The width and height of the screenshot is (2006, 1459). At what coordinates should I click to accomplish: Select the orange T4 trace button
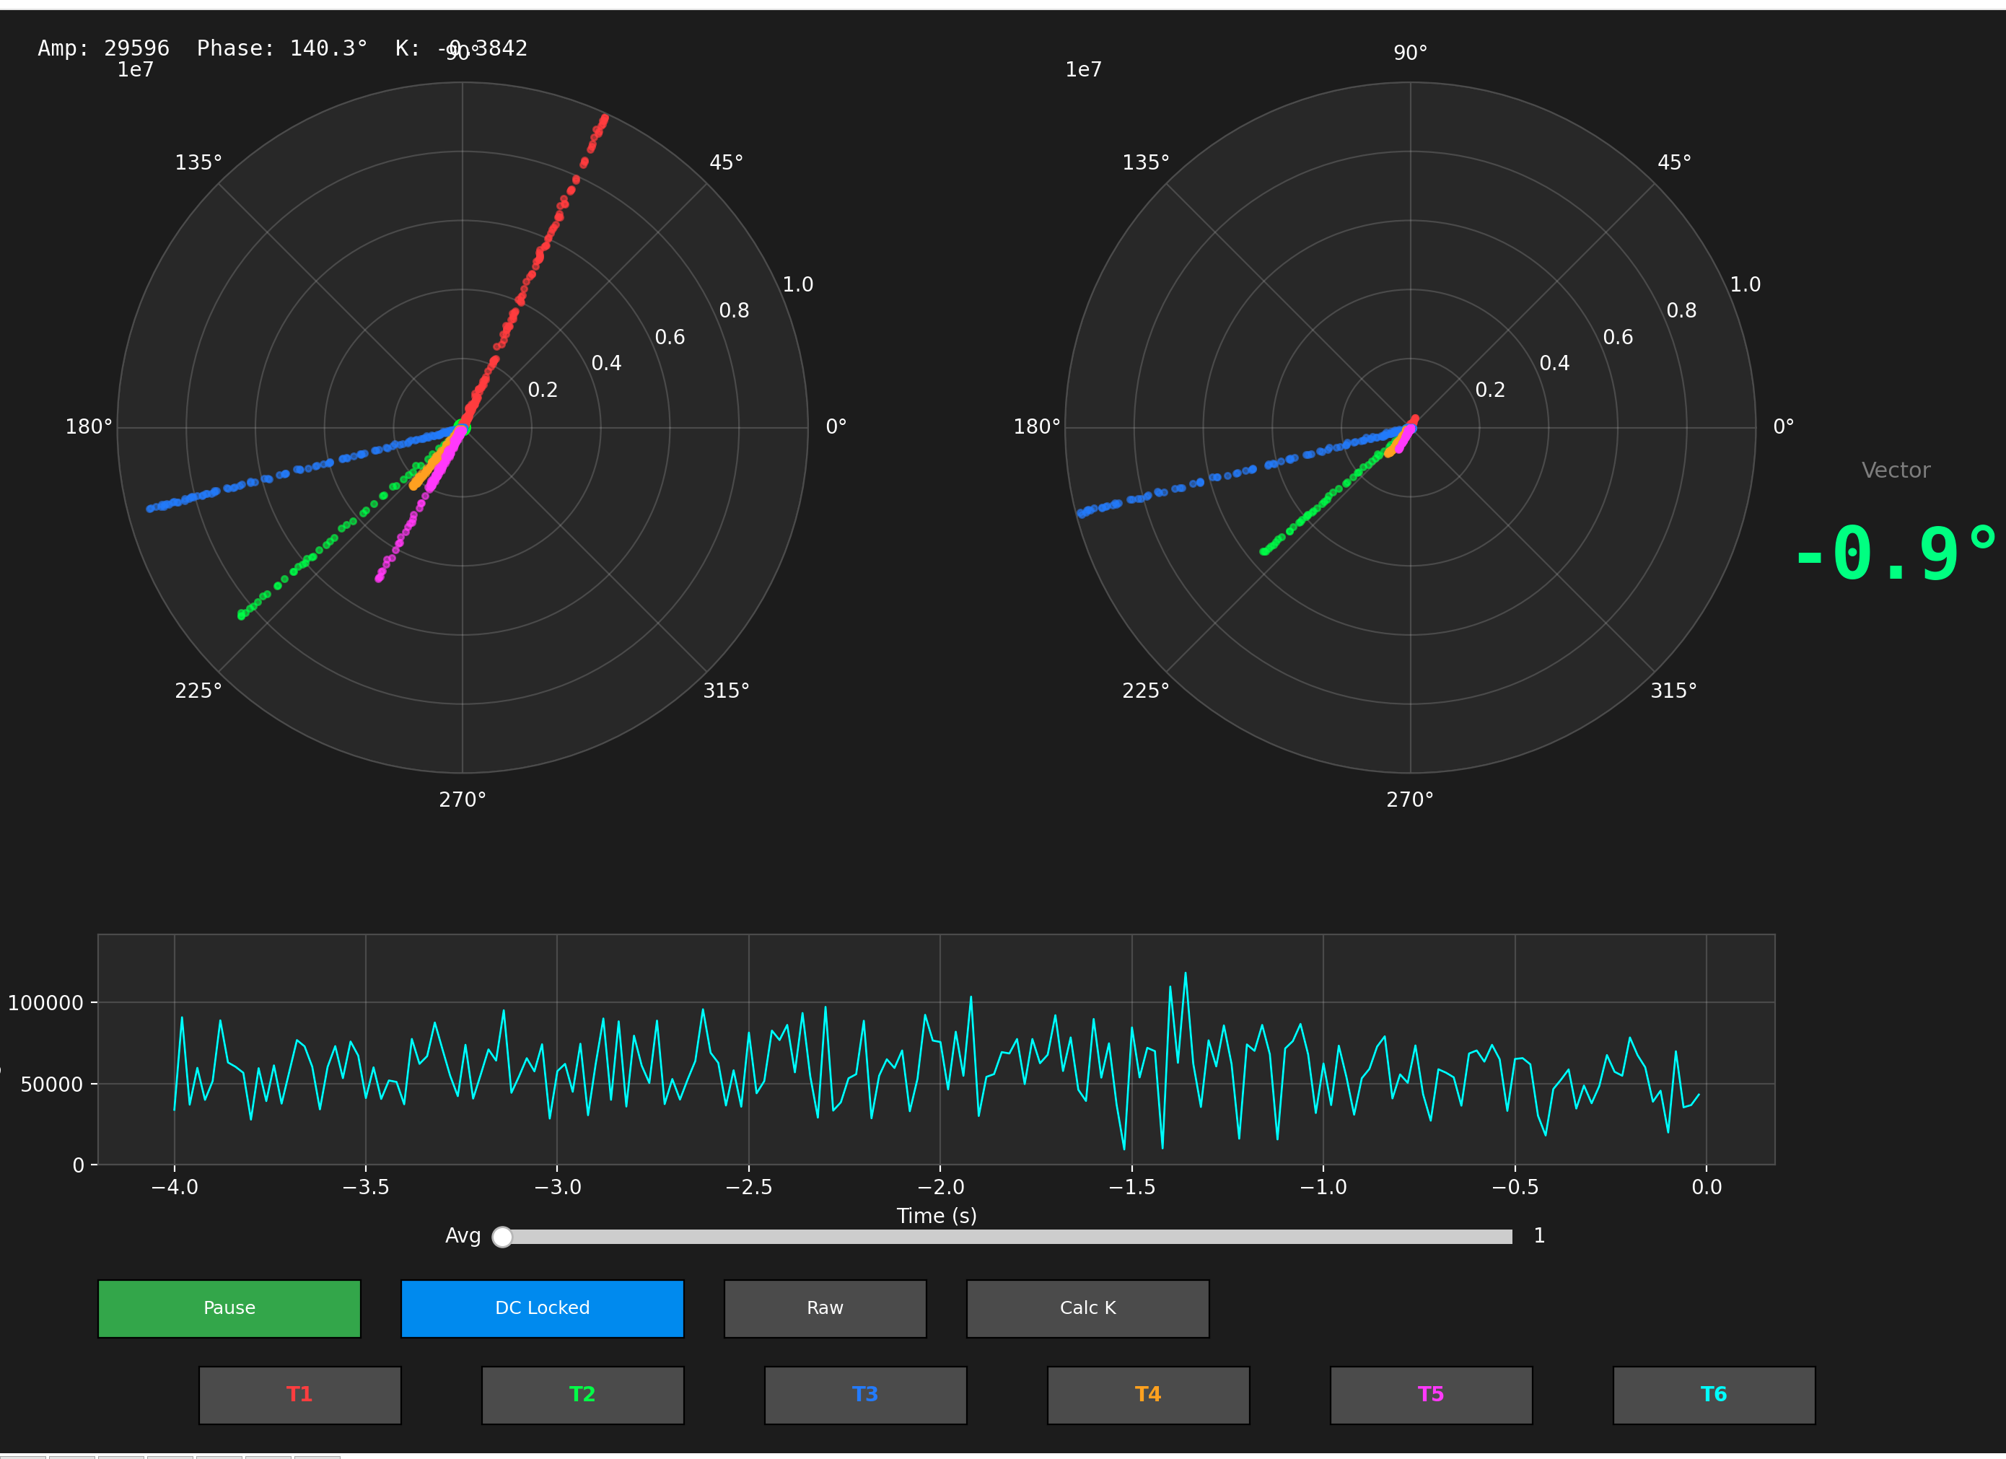click(1148, 1395)
